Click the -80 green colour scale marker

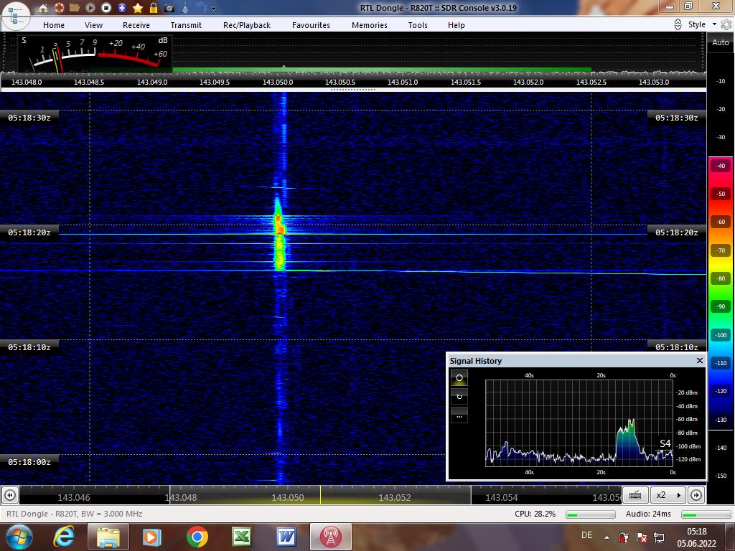(x=721, y=278)
